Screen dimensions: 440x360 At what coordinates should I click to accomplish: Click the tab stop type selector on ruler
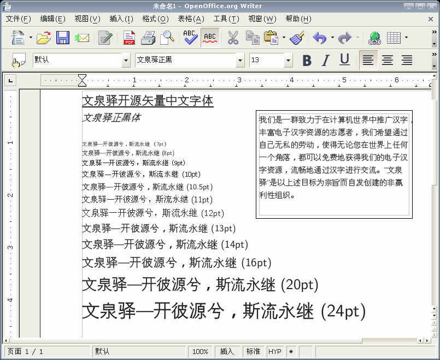10,81
